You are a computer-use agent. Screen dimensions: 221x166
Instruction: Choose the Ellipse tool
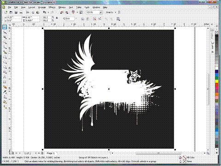point(5,62)
